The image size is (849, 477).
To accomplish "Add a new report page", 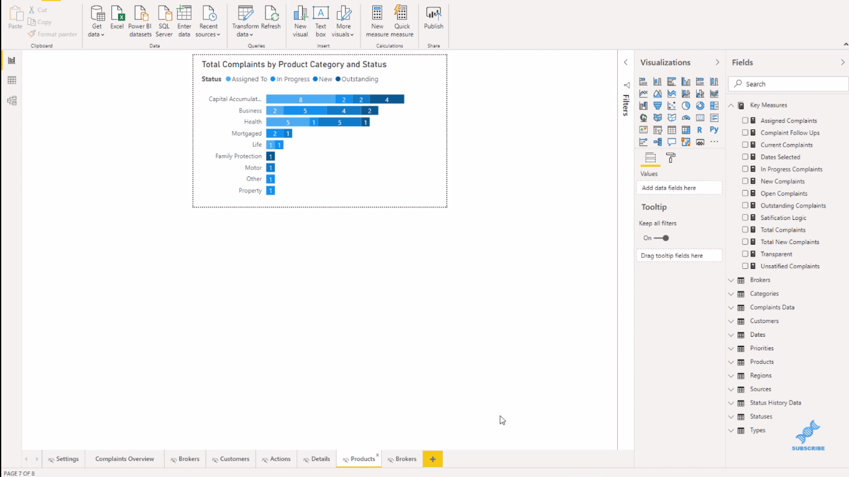I will point(433,459).
